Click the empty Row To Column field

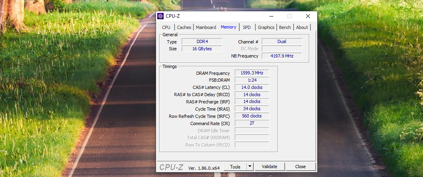click(252, 145)
